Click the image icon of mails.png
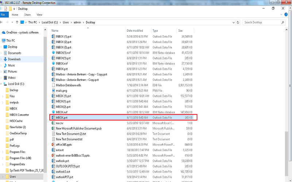The image size is (292, 182). pos(53,91)
